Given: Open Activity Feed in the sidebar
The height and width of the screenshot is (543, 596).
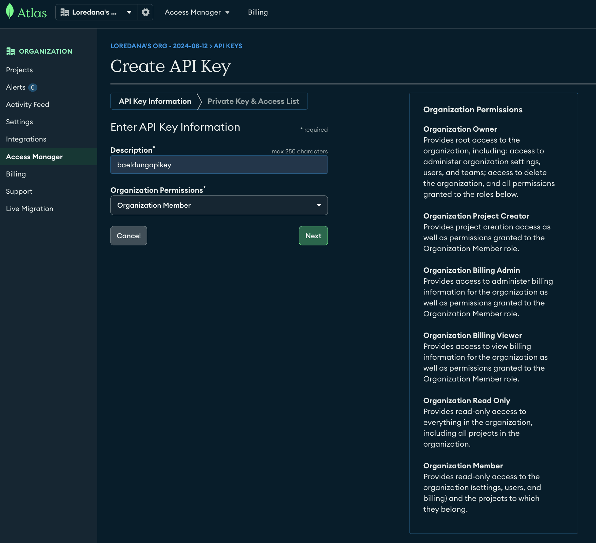Looking at the screenshot, I should coord(28,105).
